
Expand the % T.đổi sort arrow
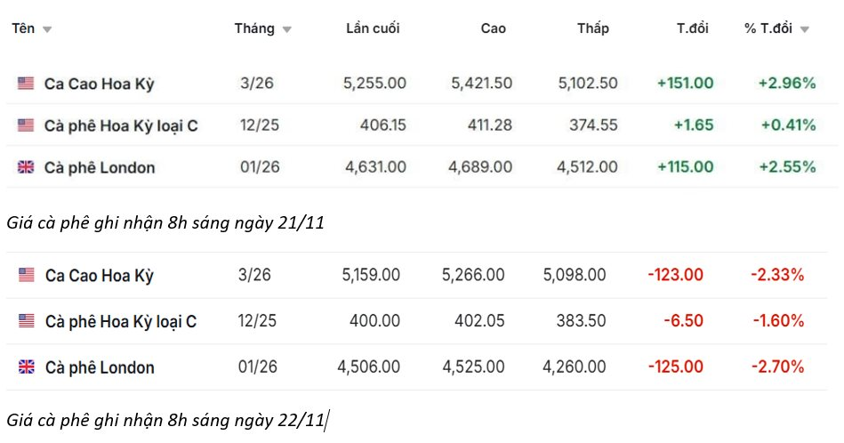pos(804,29)
